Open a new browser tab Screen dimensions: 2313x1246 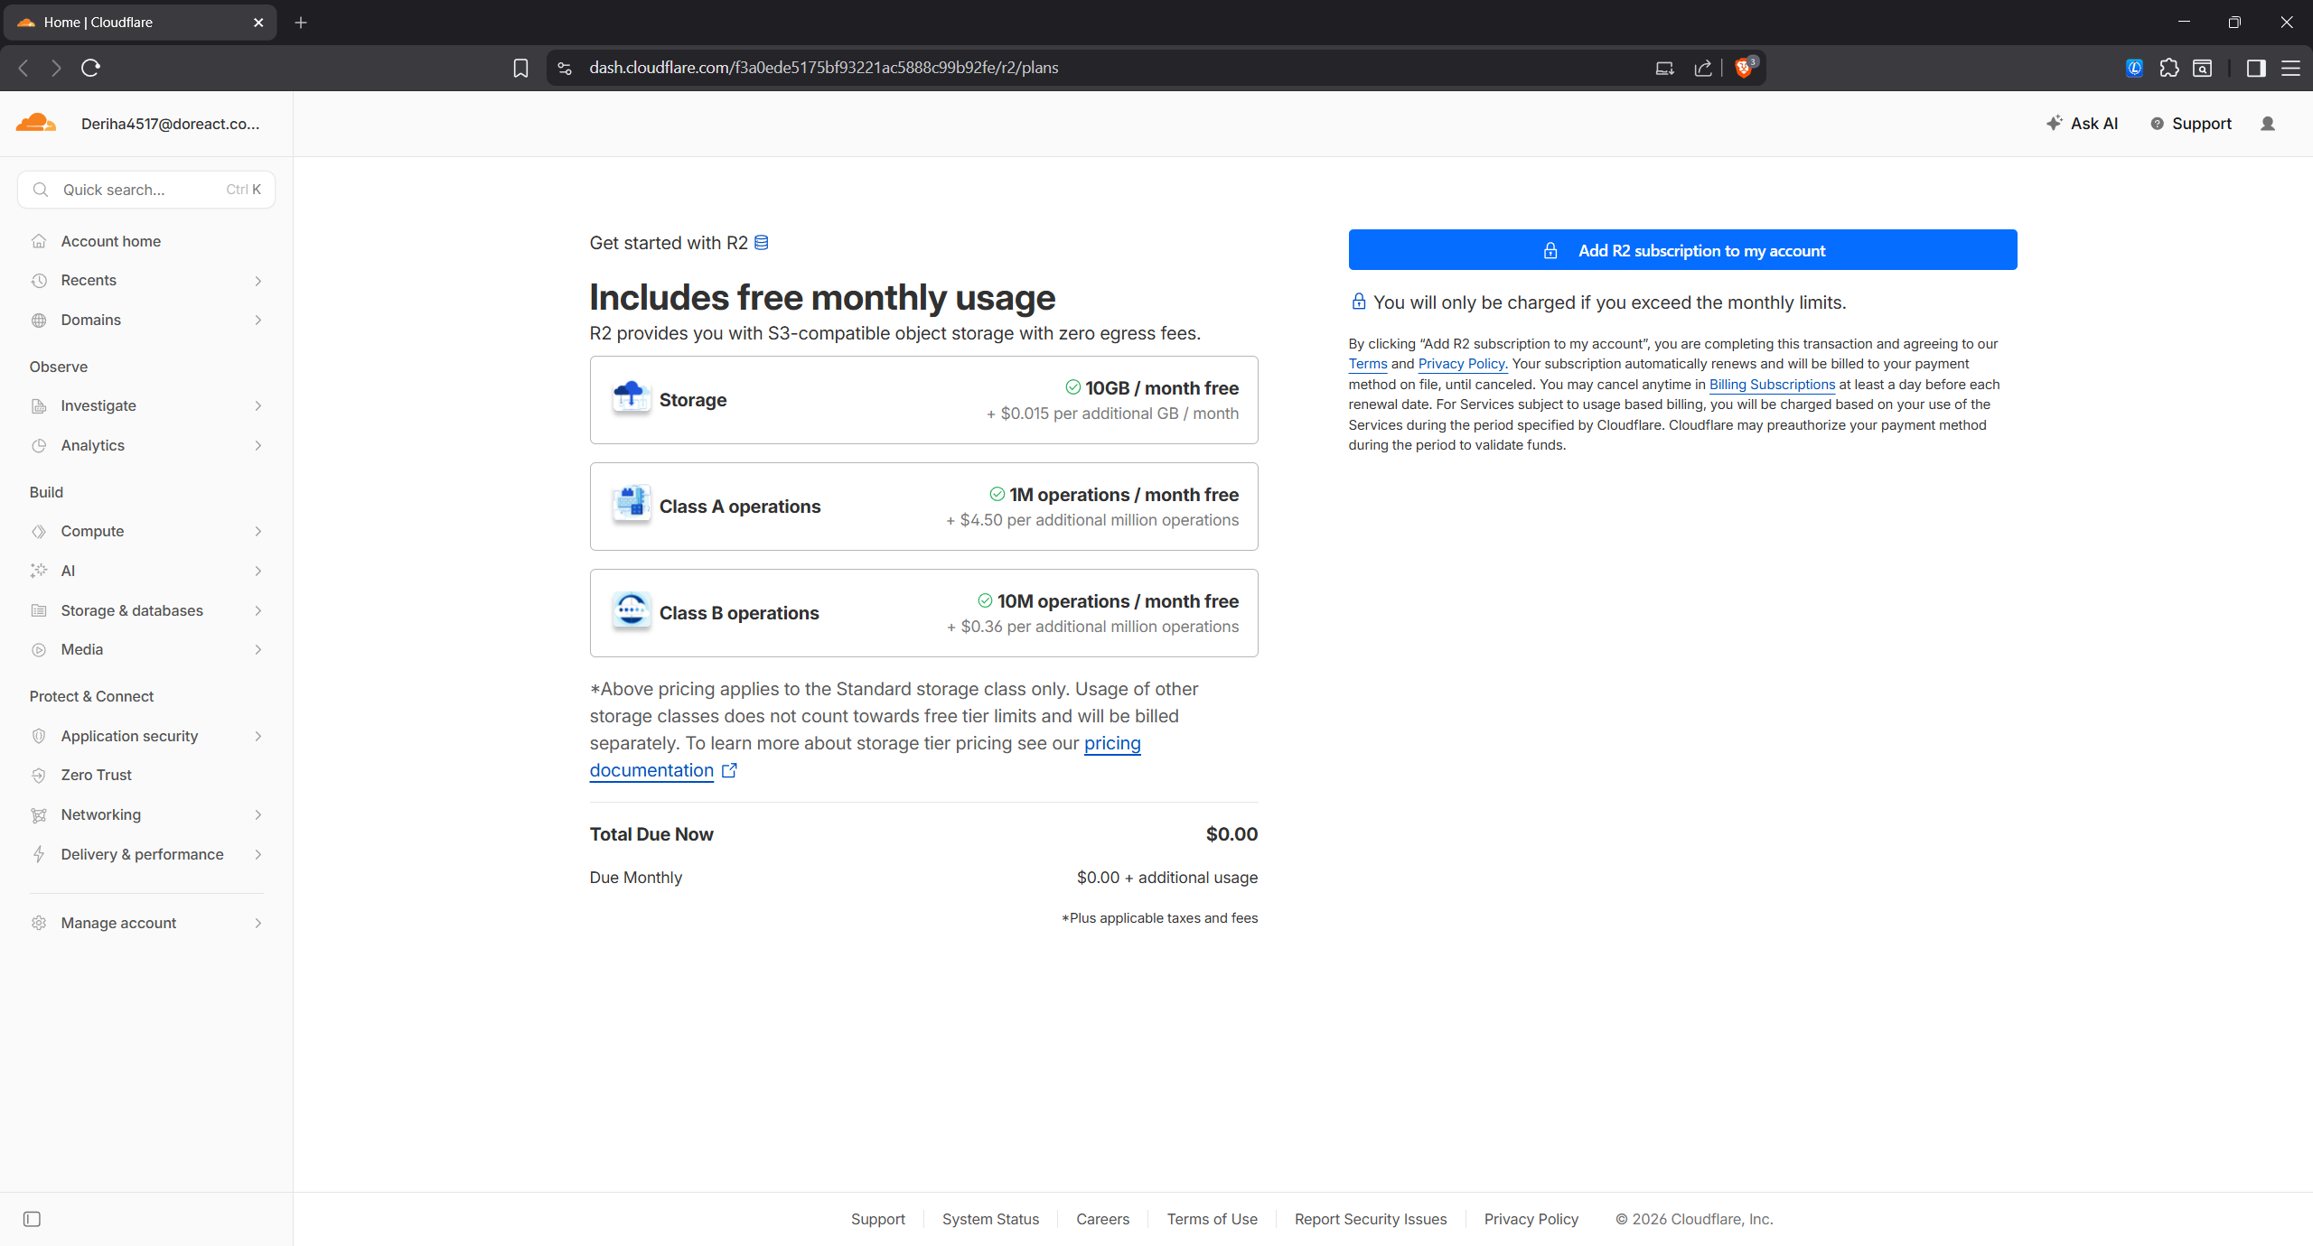tap(301, 23)
